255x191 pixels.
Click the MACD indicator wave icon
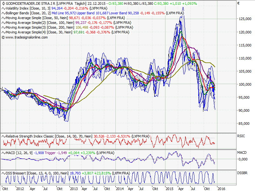coord(3,152)
